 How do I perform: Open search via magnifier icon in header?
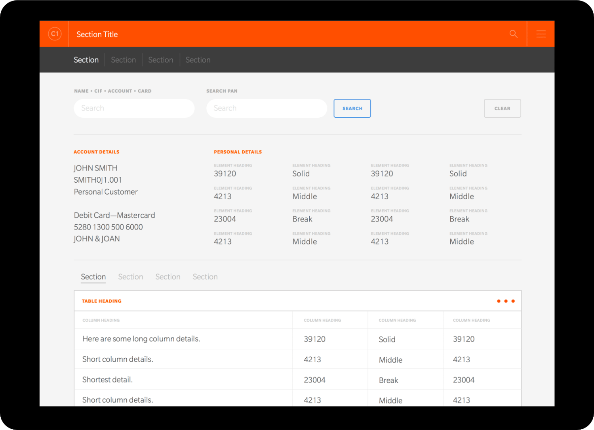pos(514,34)
